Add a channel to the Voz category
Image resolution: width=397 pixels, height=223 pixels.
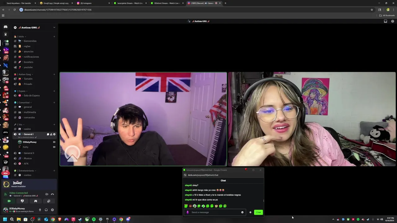coord(54,125)
